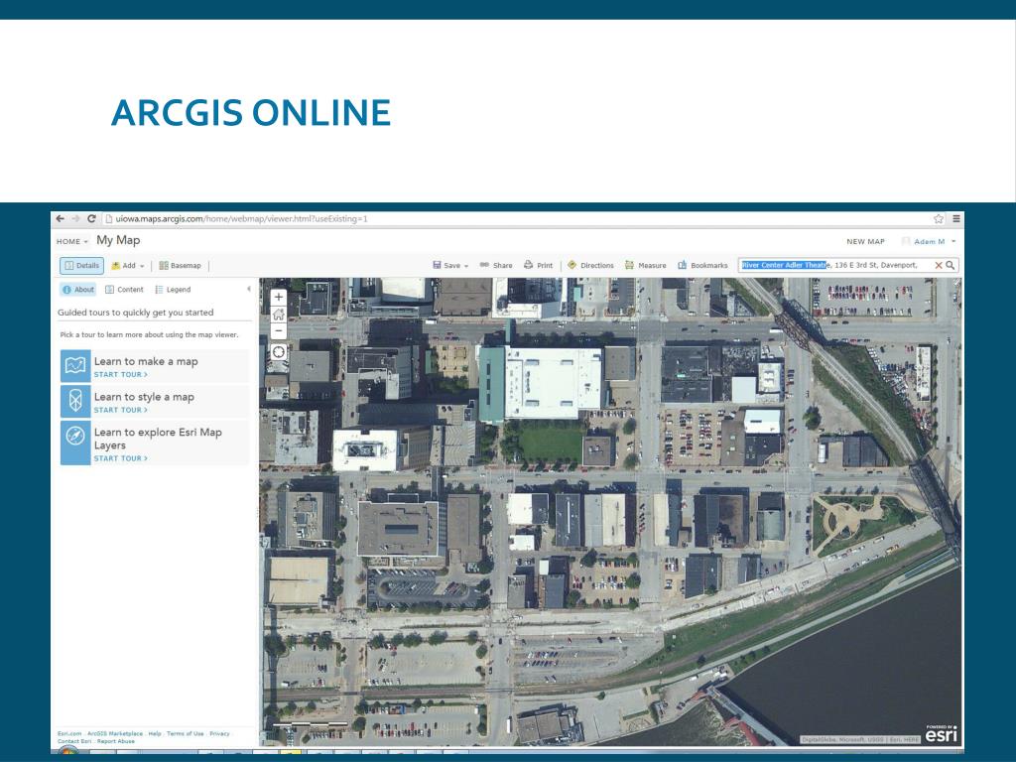Viewport: 1016px width, 762px height.
Task: Start the Learn to make a map tour
Action: coord(120,374)
